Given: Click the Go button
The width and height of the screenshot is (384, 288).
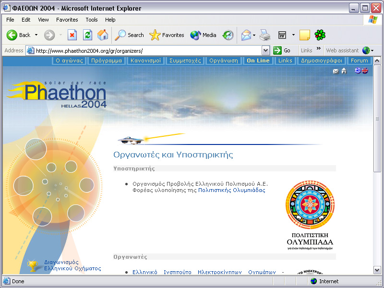Looking at the screenshot, I should click(x=282, y=51).
